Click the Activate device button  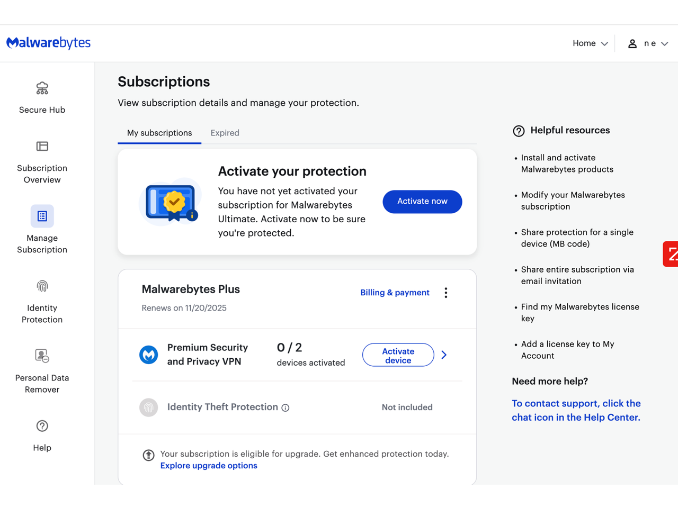[398, 355]
